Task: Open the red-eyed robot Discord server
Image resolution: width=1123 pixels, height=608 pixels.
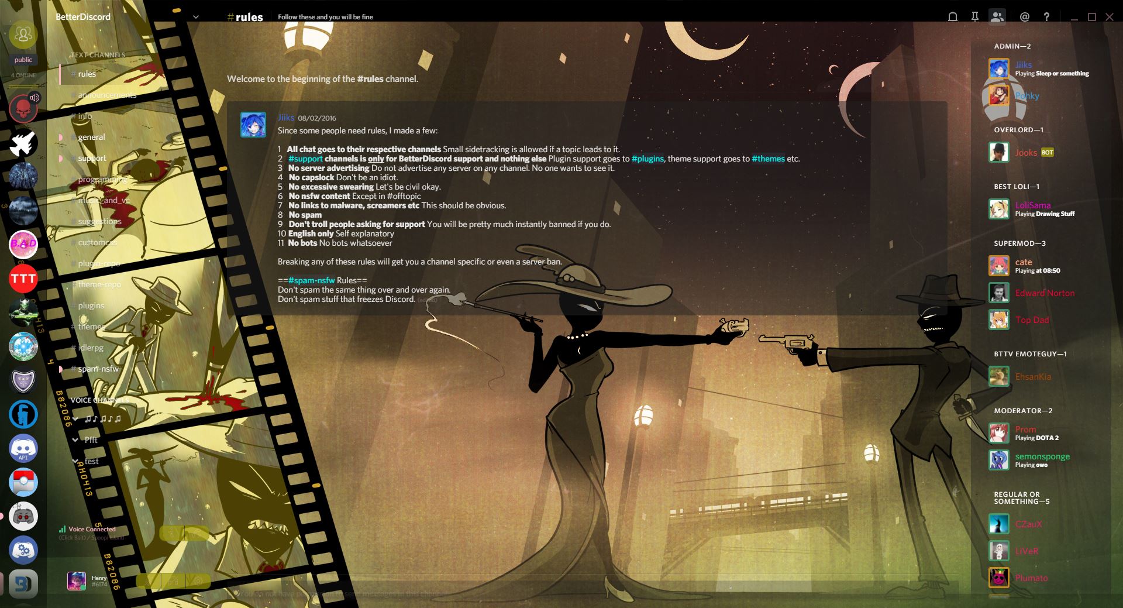Action: 23,516
